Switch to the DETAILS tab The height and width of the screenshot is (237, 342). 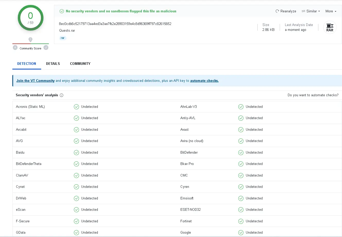pyautogui.click(x=53, y=64)
